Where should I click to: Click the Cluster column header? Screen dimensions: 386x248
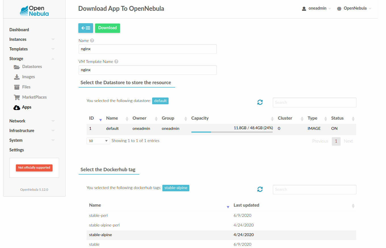[285, 118]
